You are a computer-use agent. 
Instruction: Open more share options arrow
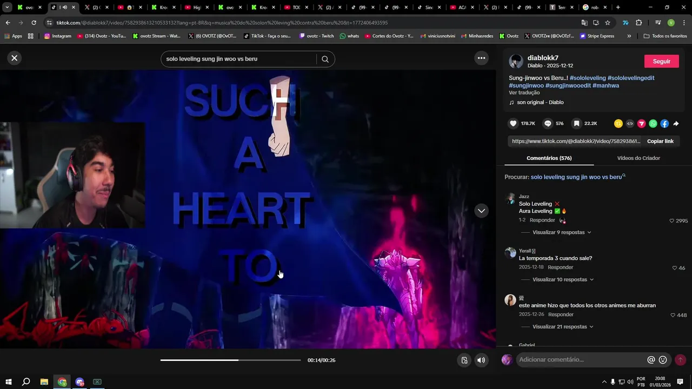[676, 124]
